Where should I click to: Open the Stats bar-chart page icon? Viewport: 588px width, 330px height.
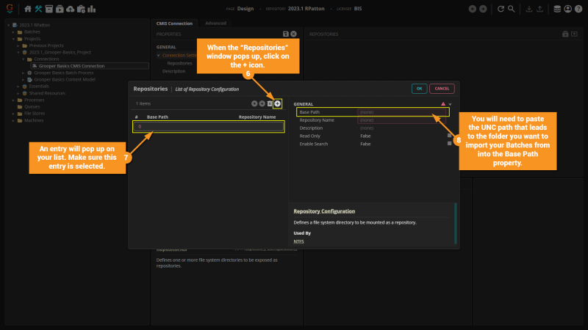[91, 9]
